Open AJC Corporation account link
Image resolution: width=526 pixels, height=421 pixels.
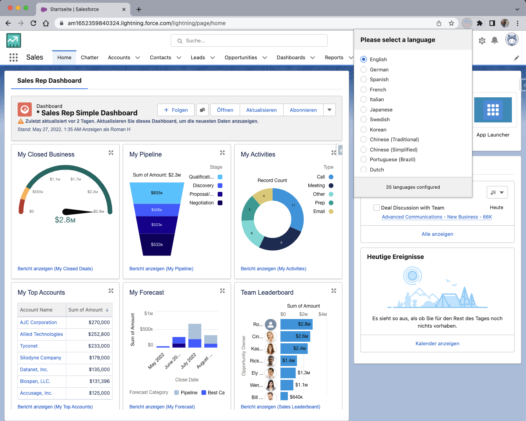click(38, 323)
